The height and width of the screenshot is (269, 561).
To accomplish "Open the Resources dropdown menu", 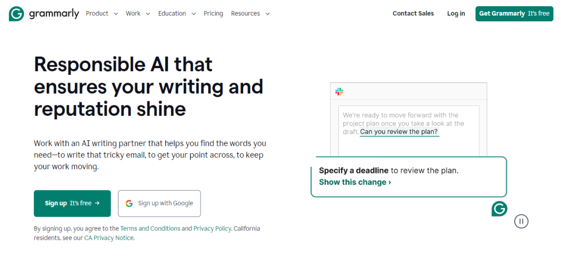I will (250, 14).
